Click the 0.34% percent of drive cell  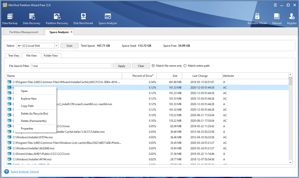(153, 82)
